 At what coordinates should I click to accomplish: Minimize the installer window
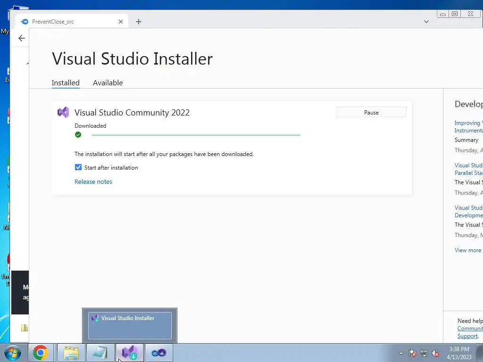coord(443,14)
